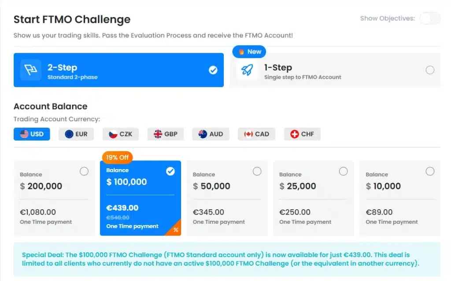This screenshot has height=281, width=451.
Task: Click the Czech flag icon for CZK
Action: click(113, 134)
